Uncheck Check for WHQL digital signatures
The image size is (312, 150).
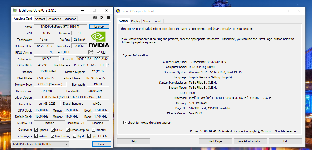click(125, 123)
